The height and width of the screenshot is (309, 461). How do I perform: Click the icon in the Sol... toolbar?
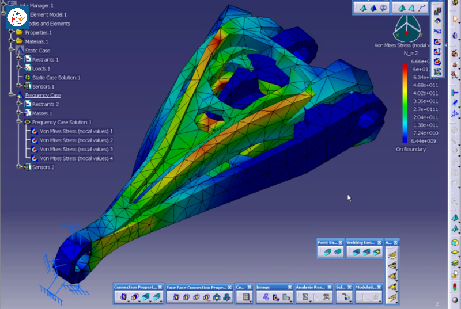pyautogui.click(x=346, y=297)
